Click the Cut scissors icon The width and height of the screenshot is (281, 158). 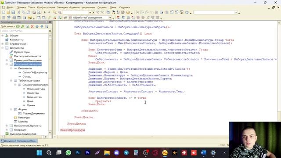point(18,12)
